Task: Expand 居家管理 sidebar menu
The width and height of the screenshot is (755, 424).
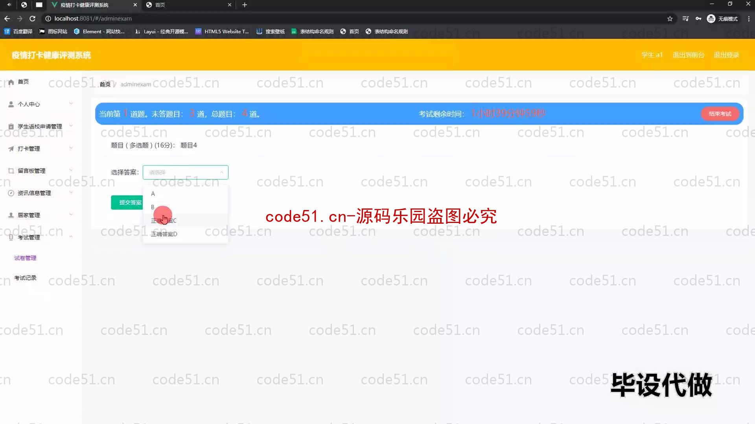Action: (x=39, y=215)
